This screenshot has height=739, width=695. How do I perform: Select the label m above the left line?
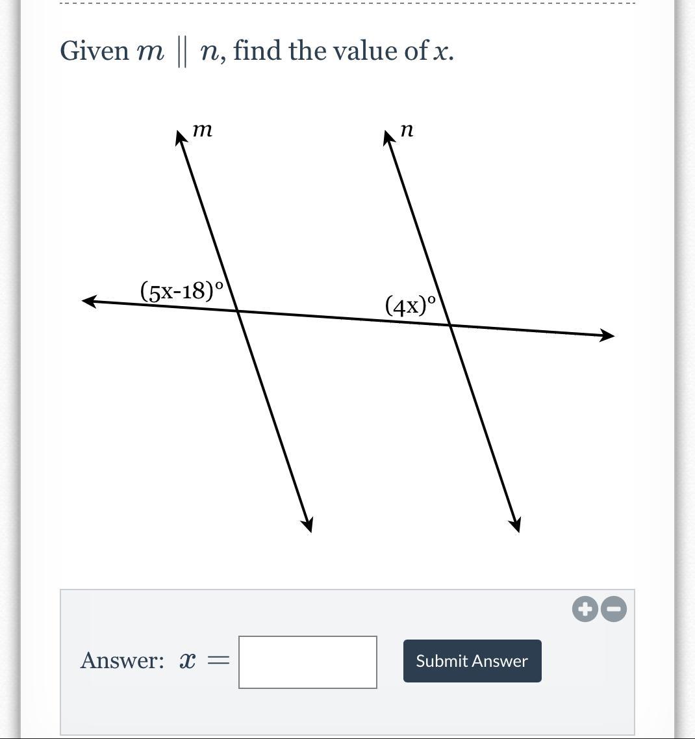[x=203, y=130]
